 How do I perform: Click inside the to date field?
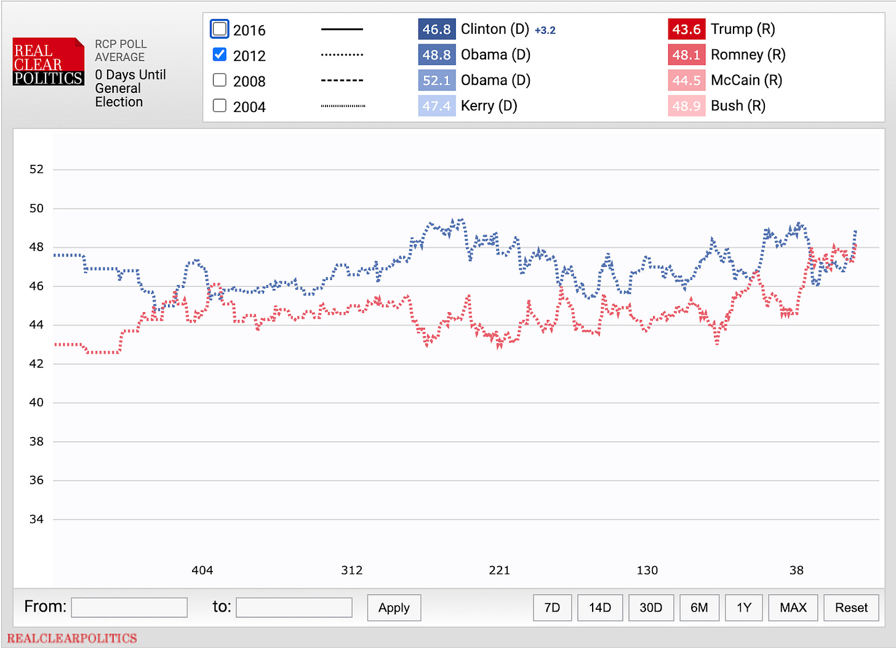294,607
